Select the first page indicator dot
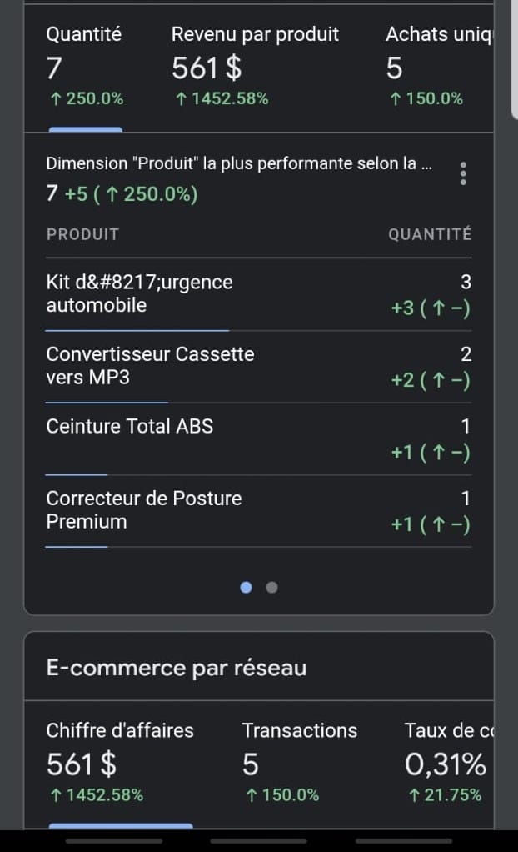Image resolution: width=518 pixels, height=852 pixels. click(x=246, y=588)
